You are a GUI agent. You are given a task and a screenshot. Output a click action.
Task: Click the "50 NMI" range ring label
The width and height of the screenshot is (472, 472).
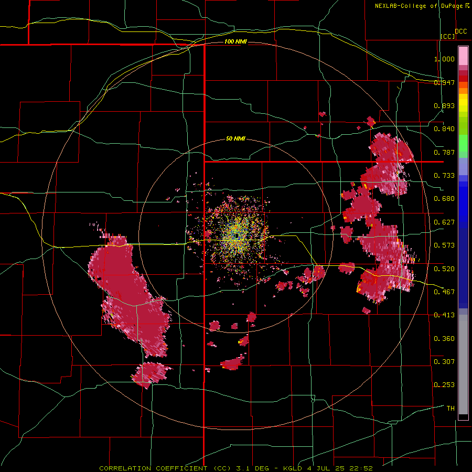235,139
